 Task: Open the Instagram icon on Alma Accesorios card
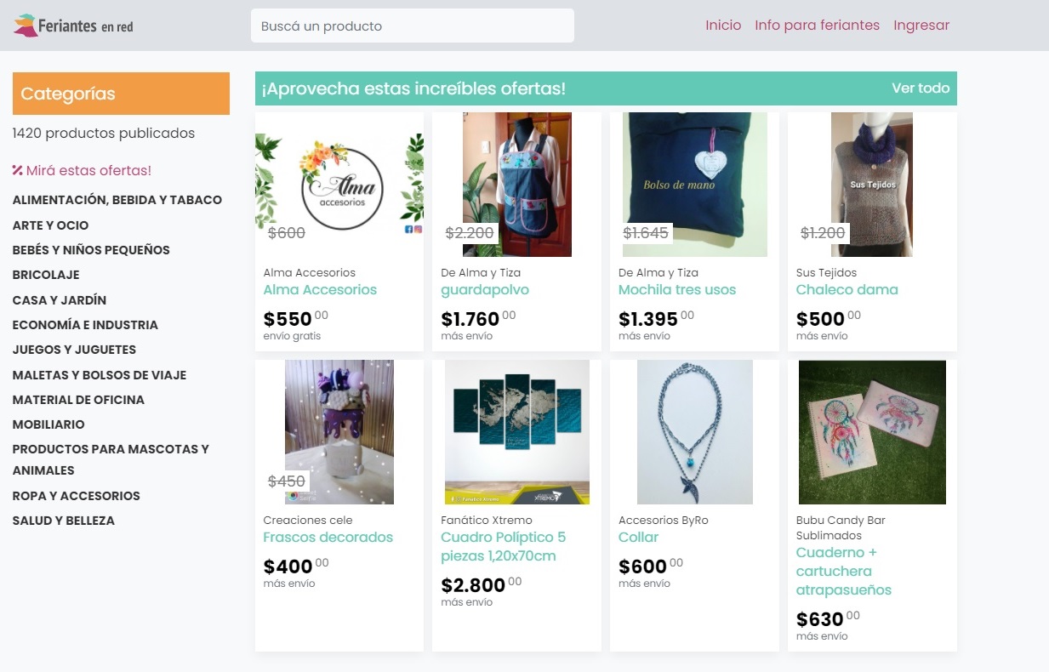(419, 230)
